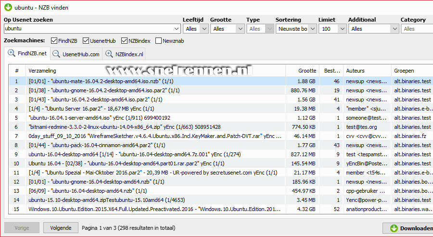Toggle the FindNZB search engine checkbox
Image resolution: width=433 pixels, height=237 pixels.
coord(54,41)
